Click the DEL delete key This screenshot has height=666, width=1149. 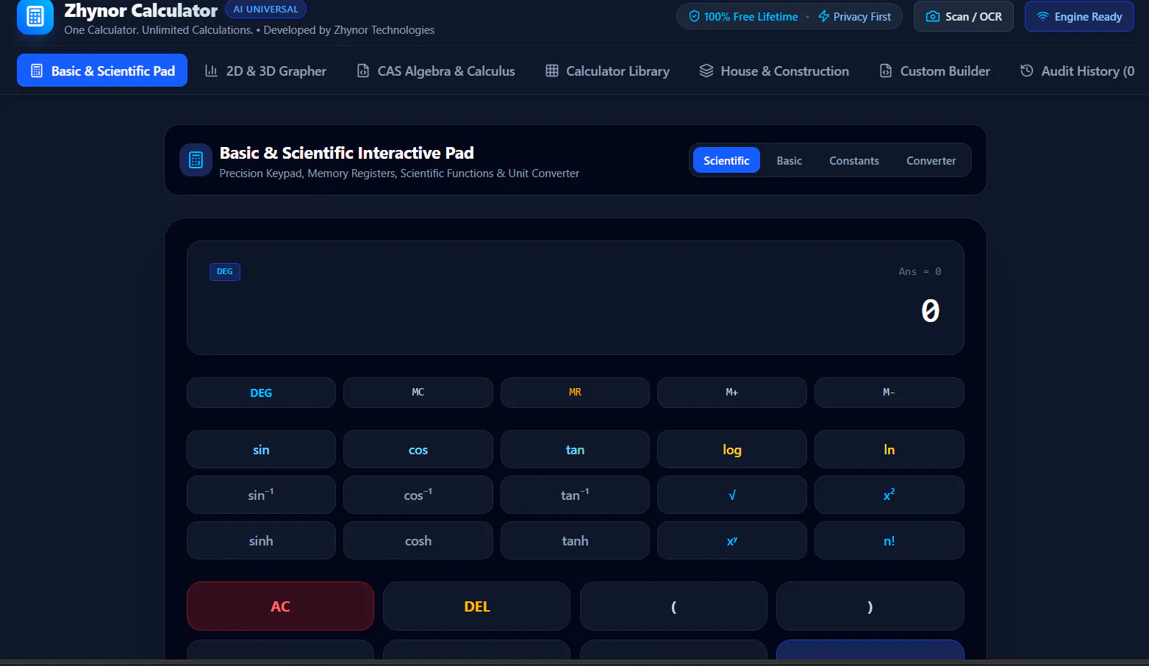[476, 606]
